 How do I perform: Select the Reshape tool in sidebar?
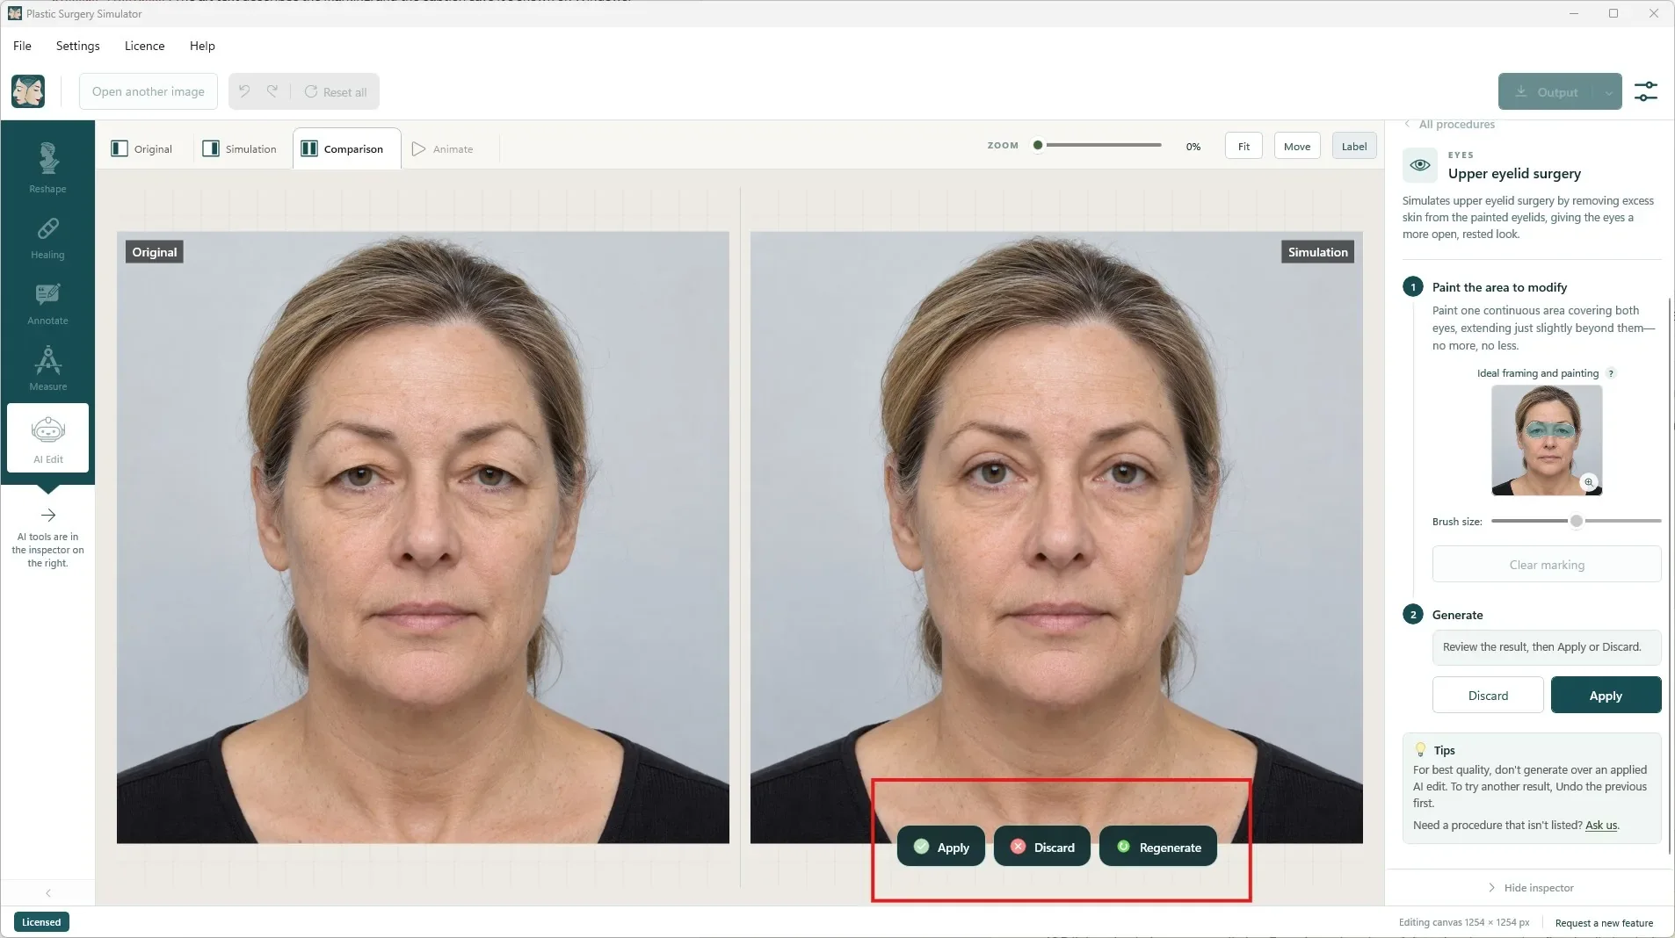click(47, 168)
